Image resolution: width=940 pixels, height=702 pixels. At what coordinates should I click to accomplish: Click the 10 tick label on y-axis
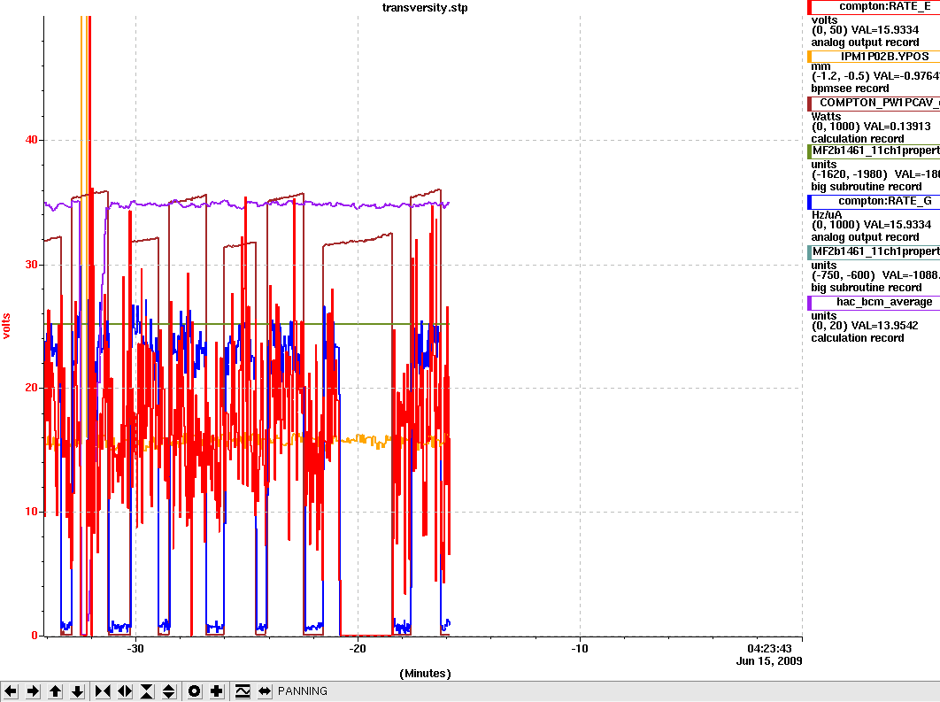[x=31, y=512]
